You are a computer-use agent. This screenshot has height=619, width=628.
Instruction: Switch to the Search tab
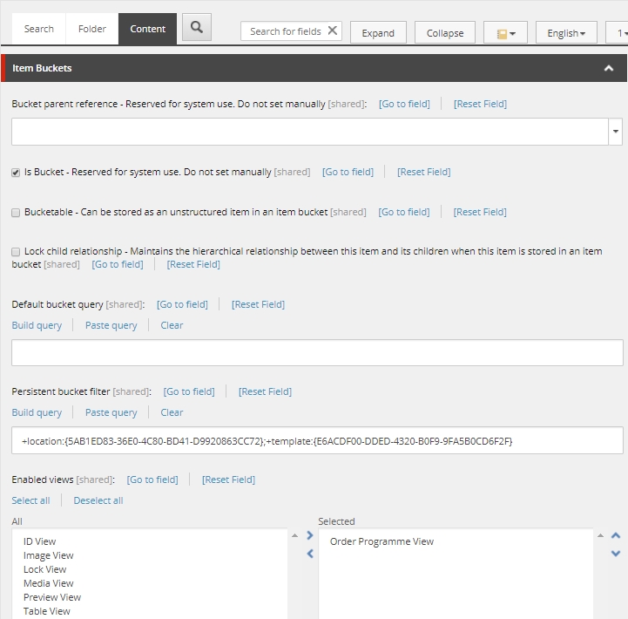point(38,29)
